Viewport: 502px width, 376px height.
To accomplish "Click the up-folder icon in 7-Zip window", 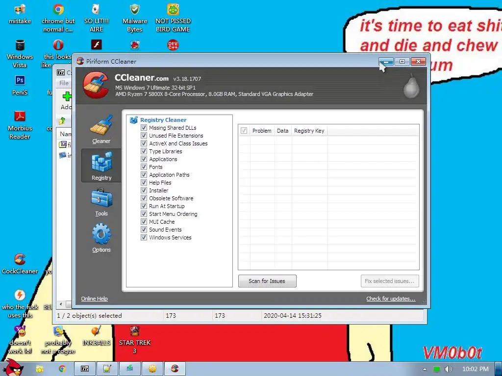I will click(62, 120).
